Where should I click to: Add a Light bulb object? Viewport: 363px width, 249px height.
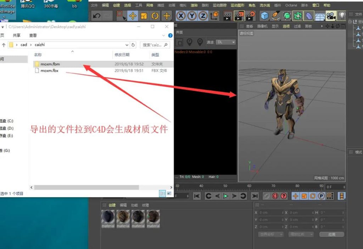pyautogui.click(x=342, y=16)
